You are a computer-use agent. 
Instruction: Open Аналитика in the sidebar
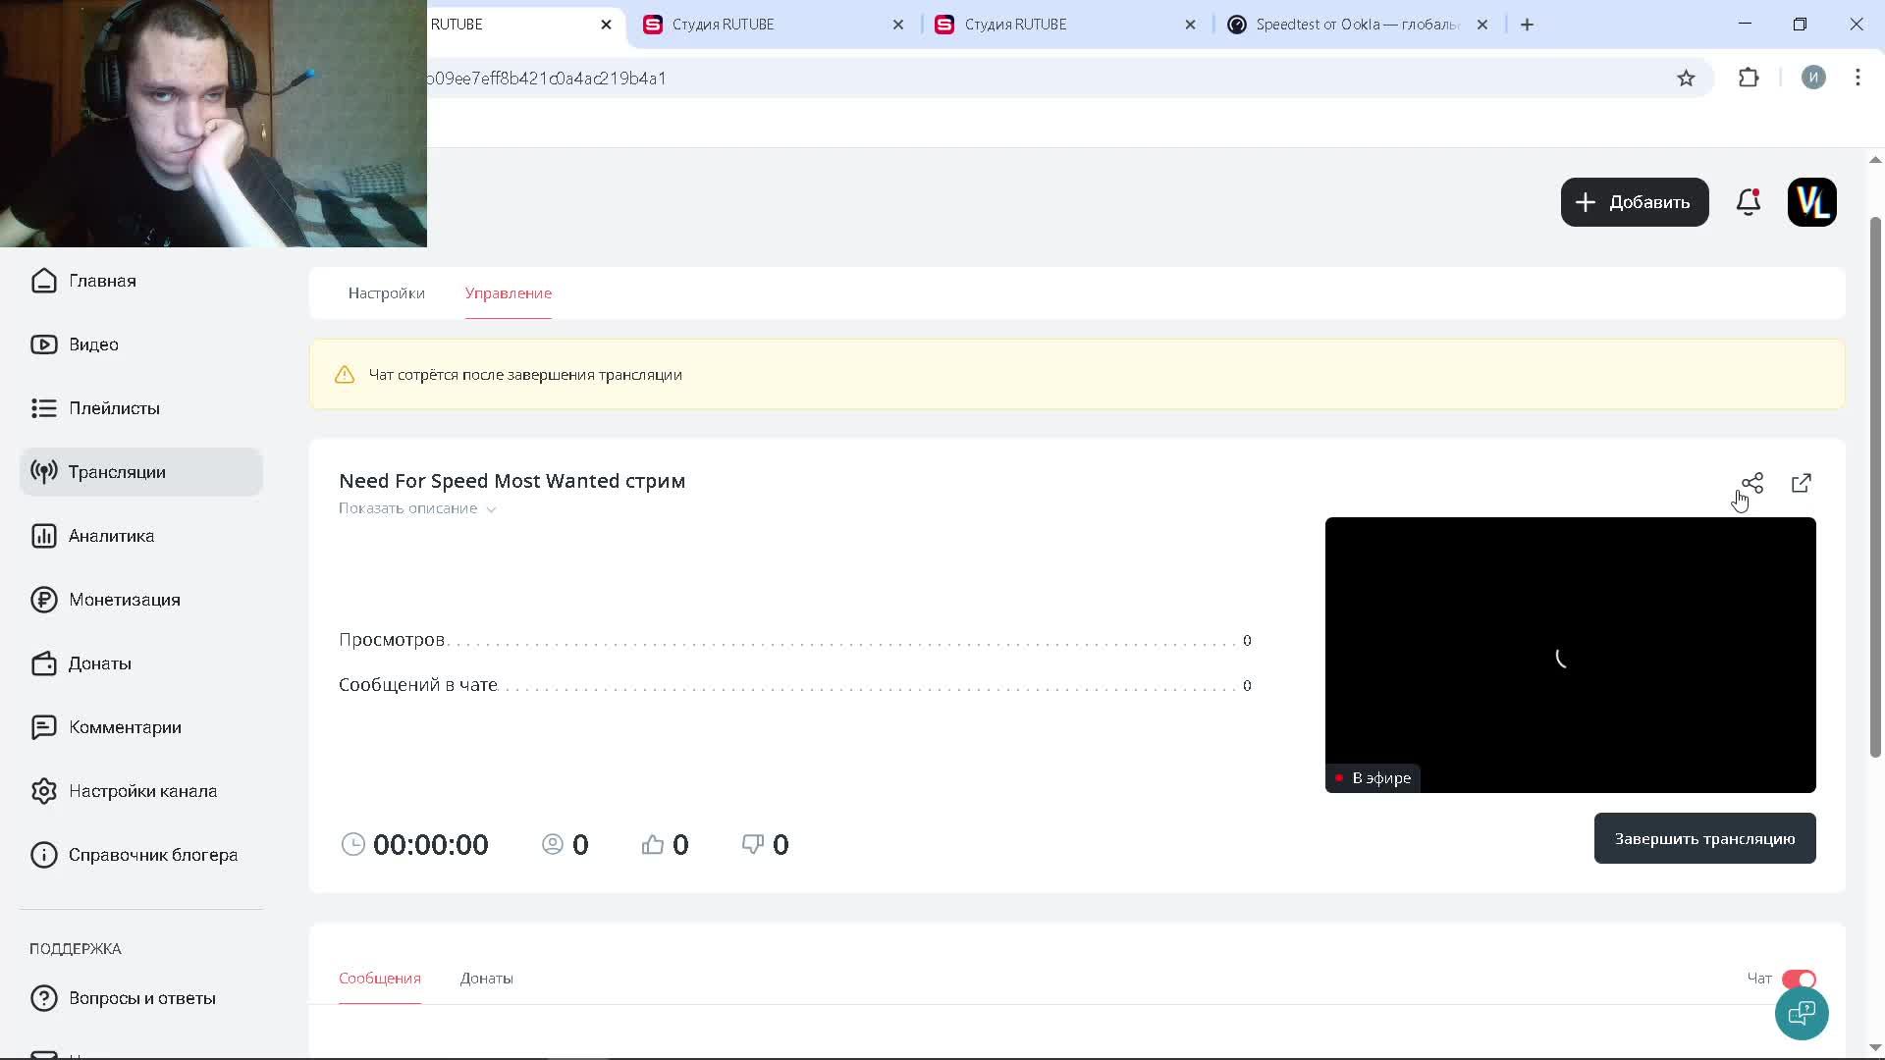pyautogui.click(x=111, y=536)
